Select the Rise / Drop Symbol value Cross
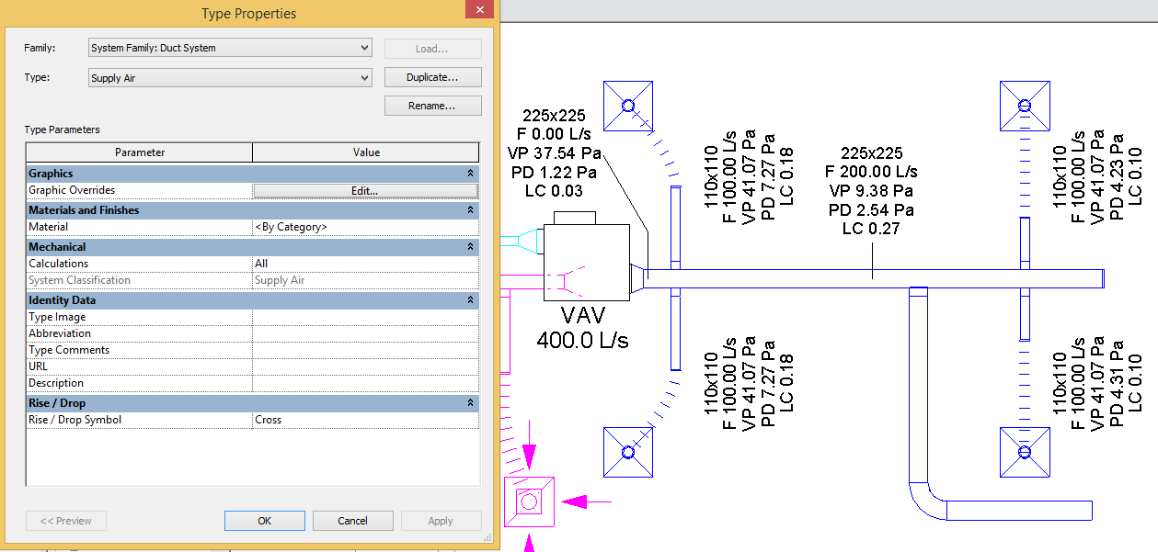The width and height of the screenshot is (1158, 552). tap(365, 418)
